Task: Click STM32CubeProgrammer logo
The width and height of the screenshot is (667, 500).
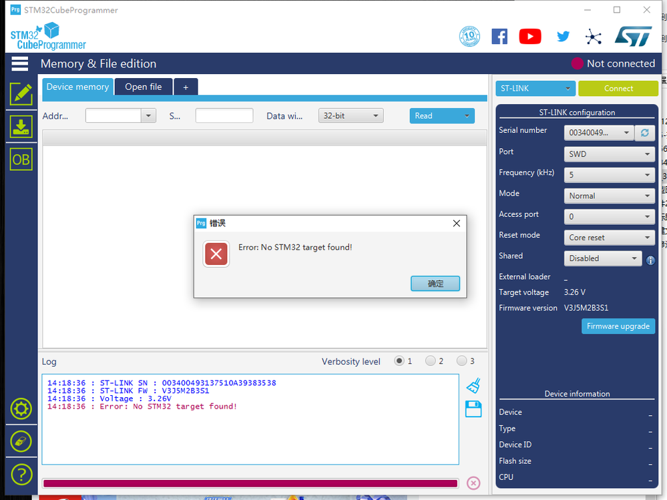Action: [48, 36]
